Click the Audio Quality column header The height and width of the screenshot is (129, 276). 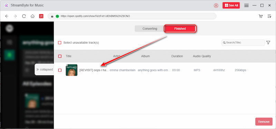(202, 56)
